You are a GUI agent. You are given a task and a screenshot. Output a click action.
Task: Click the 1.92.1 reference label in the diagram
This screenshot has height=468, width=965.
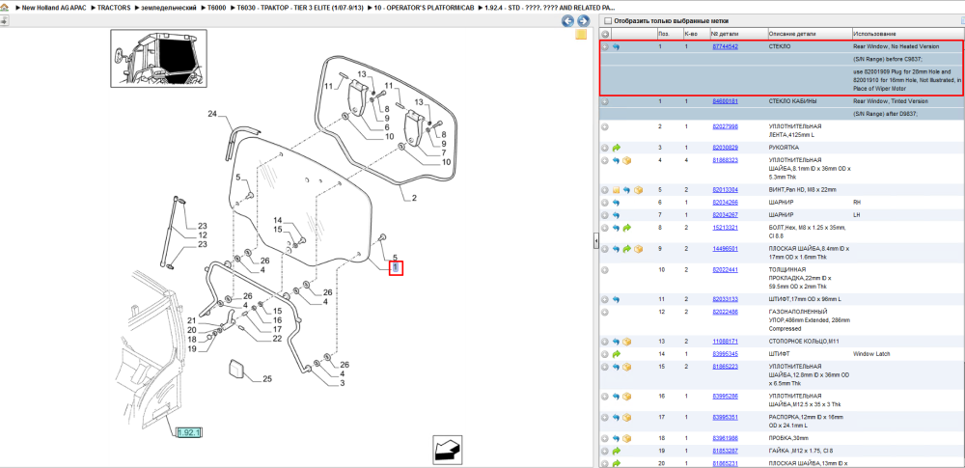pos(189,433)
